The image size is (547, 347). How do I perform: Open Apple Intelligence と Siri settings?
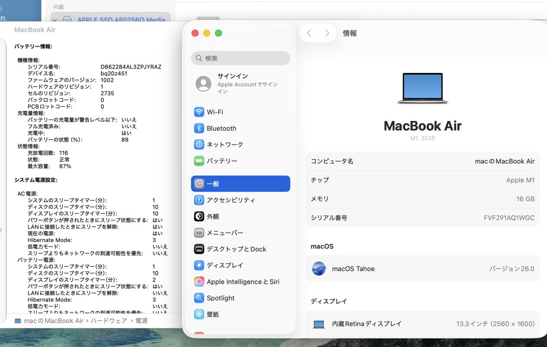pos(242,282)
